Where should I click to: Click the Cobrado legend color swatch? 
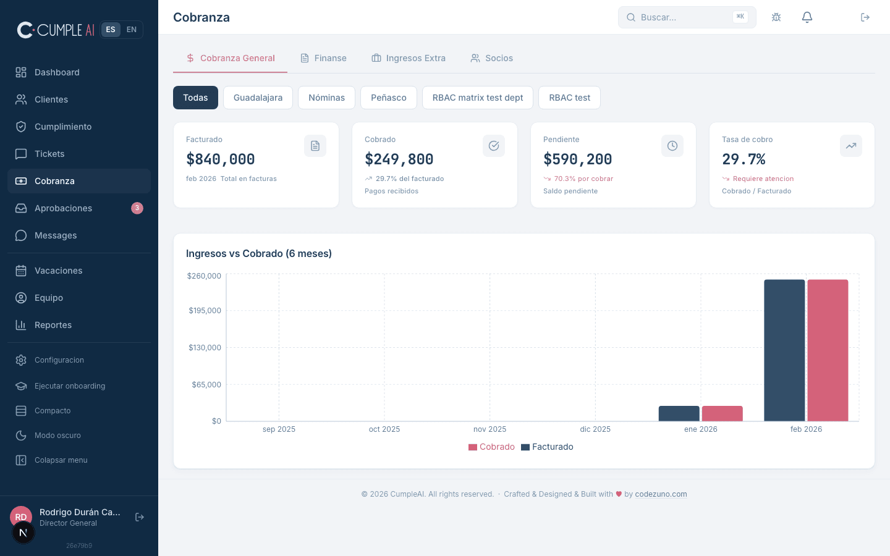[x=473, y=447]
